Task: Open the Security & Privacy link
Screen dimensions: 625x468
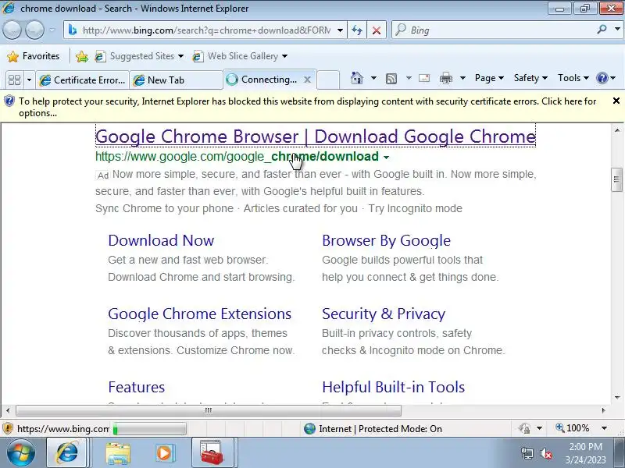Action: coord(384,314)
